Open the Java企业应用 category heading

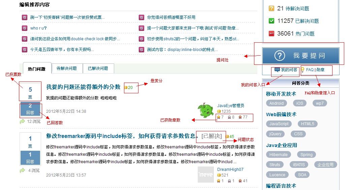click(x=282, y=145)
